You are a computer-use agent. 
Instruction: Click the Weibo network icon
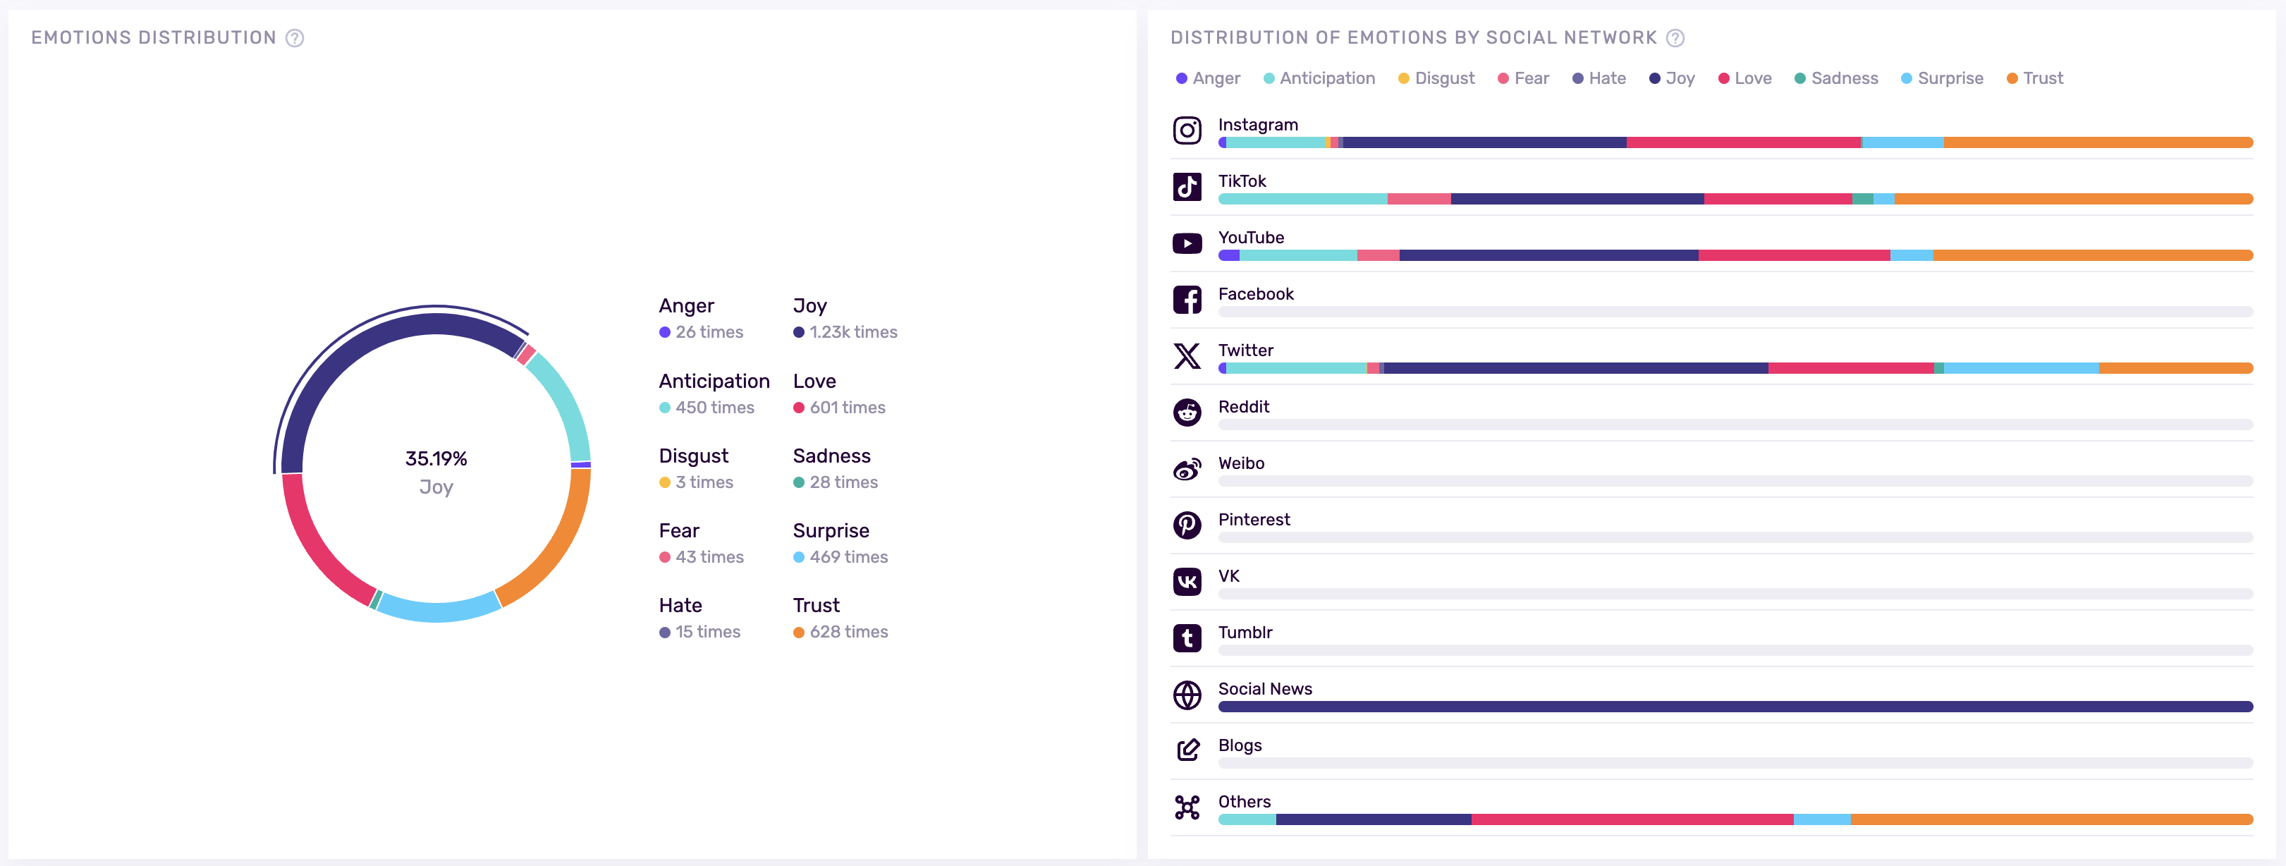click(1187, 468)
